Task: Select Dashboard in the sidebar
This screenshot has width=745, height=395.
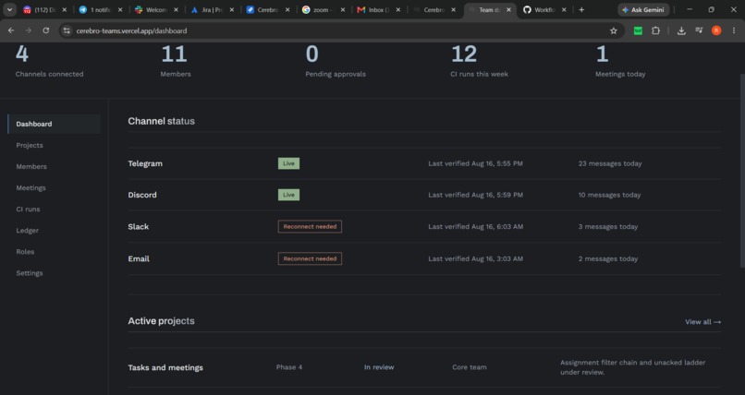Action: (54, 124)
